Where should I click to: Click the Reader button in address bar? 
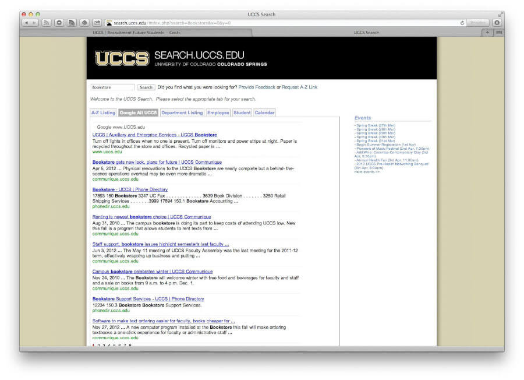(x=477, y=23)
